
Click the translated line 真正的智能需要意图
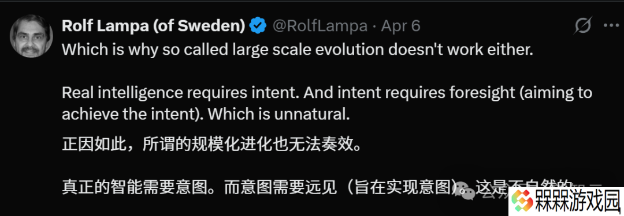click(139, 187)
